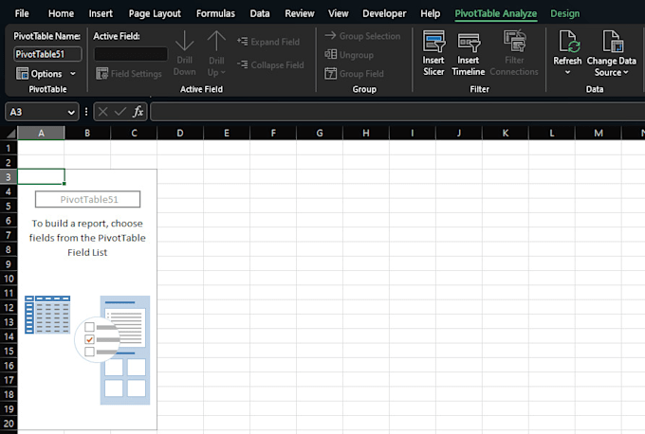Click the PivotTable placeholder illustration

click(87, 351)
